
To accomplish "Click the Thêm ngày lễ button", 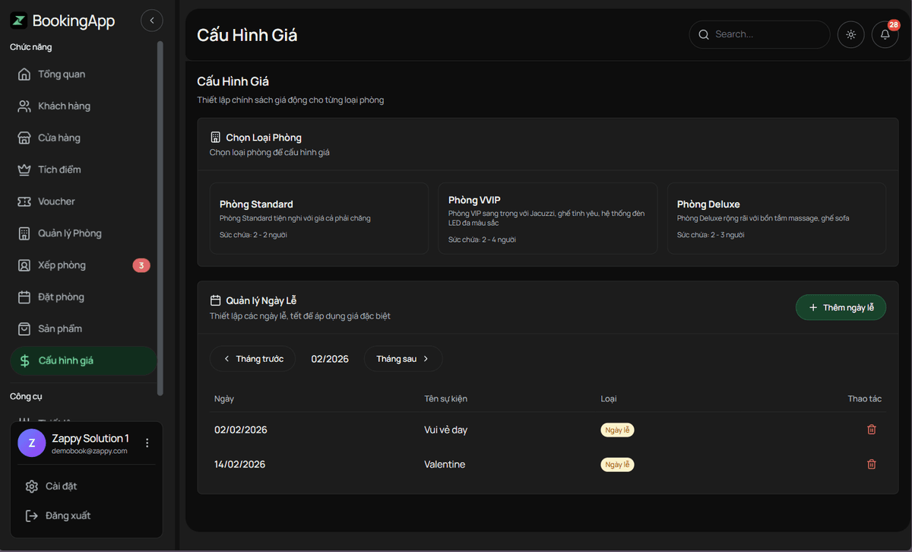I will (841, 307).
